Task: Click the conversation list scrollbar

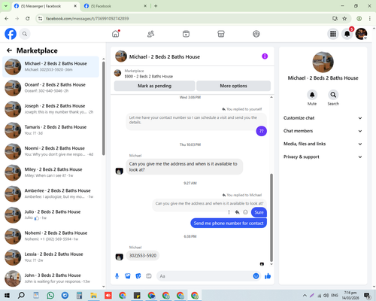Action: point(104,108)
